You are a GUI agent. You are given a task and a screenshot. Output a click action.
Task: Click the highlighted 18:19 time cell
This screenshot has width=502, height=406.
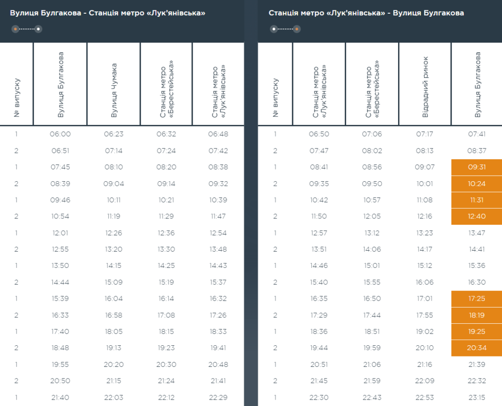pyautogui.click(x=477, y=315)
